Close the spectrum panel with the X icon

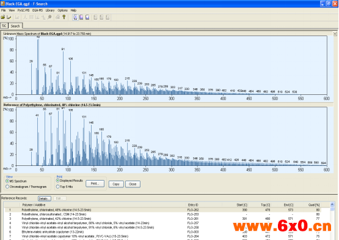click(335, 34)
